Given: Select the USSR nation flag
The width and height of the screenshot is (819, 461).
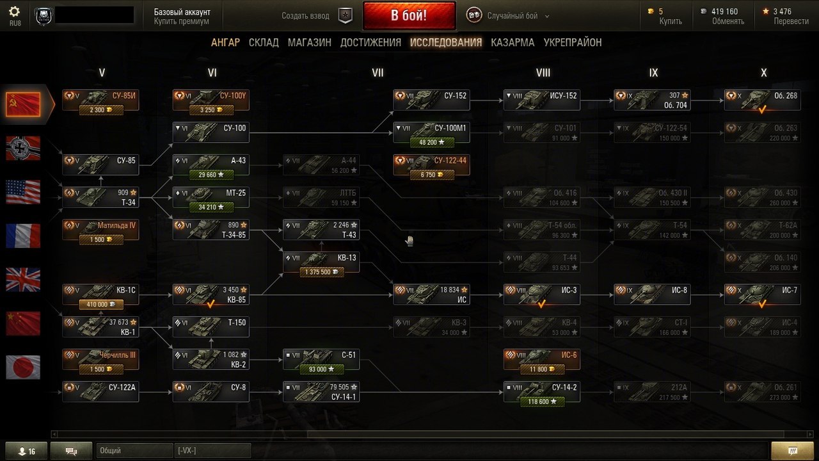Looking at the screenshot, I should pos(23,104).
